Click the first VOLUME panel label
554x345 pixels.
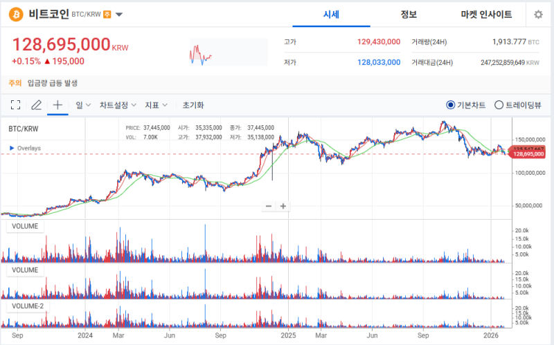pyautogui.click(x=25, y=226)
